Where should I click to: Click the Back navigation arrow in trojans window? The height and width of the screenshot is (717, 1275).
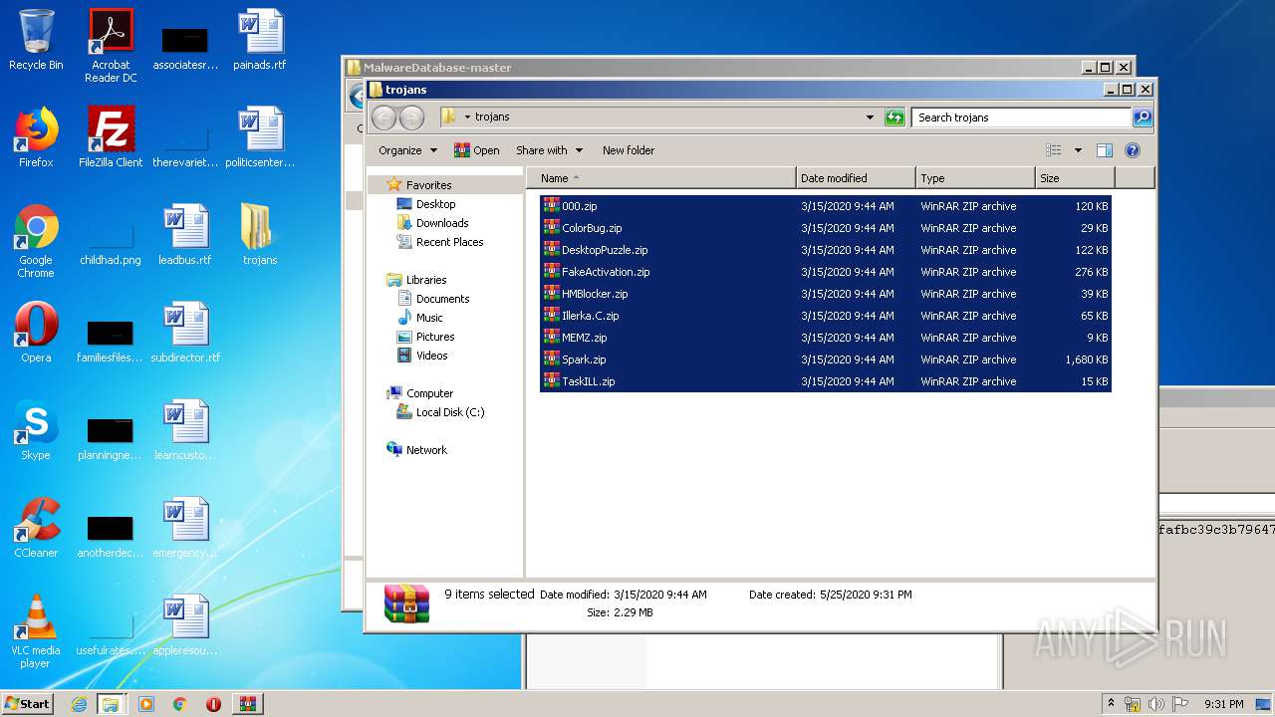(x=383, y=118)
